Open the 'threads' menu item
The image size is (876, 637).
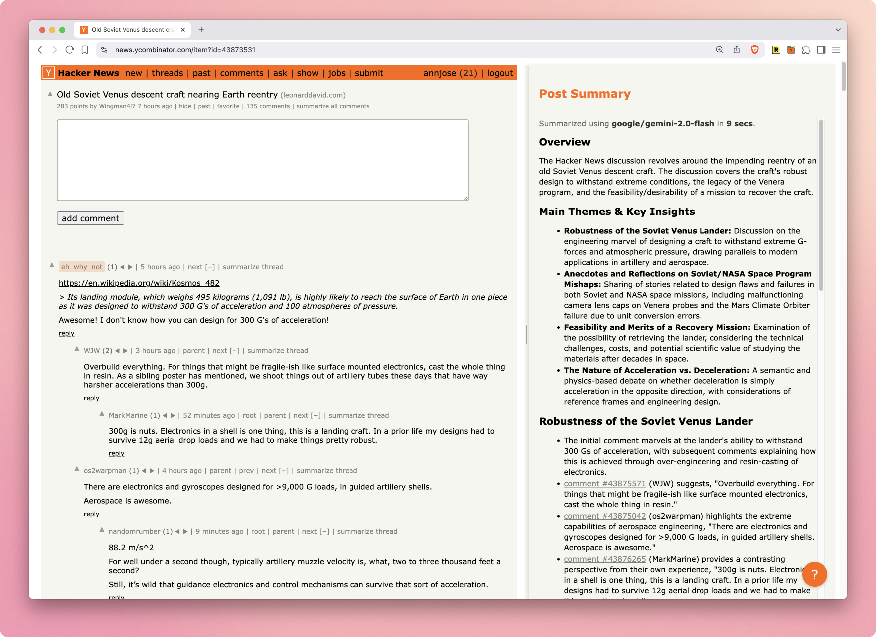click(x=167, y=73)
